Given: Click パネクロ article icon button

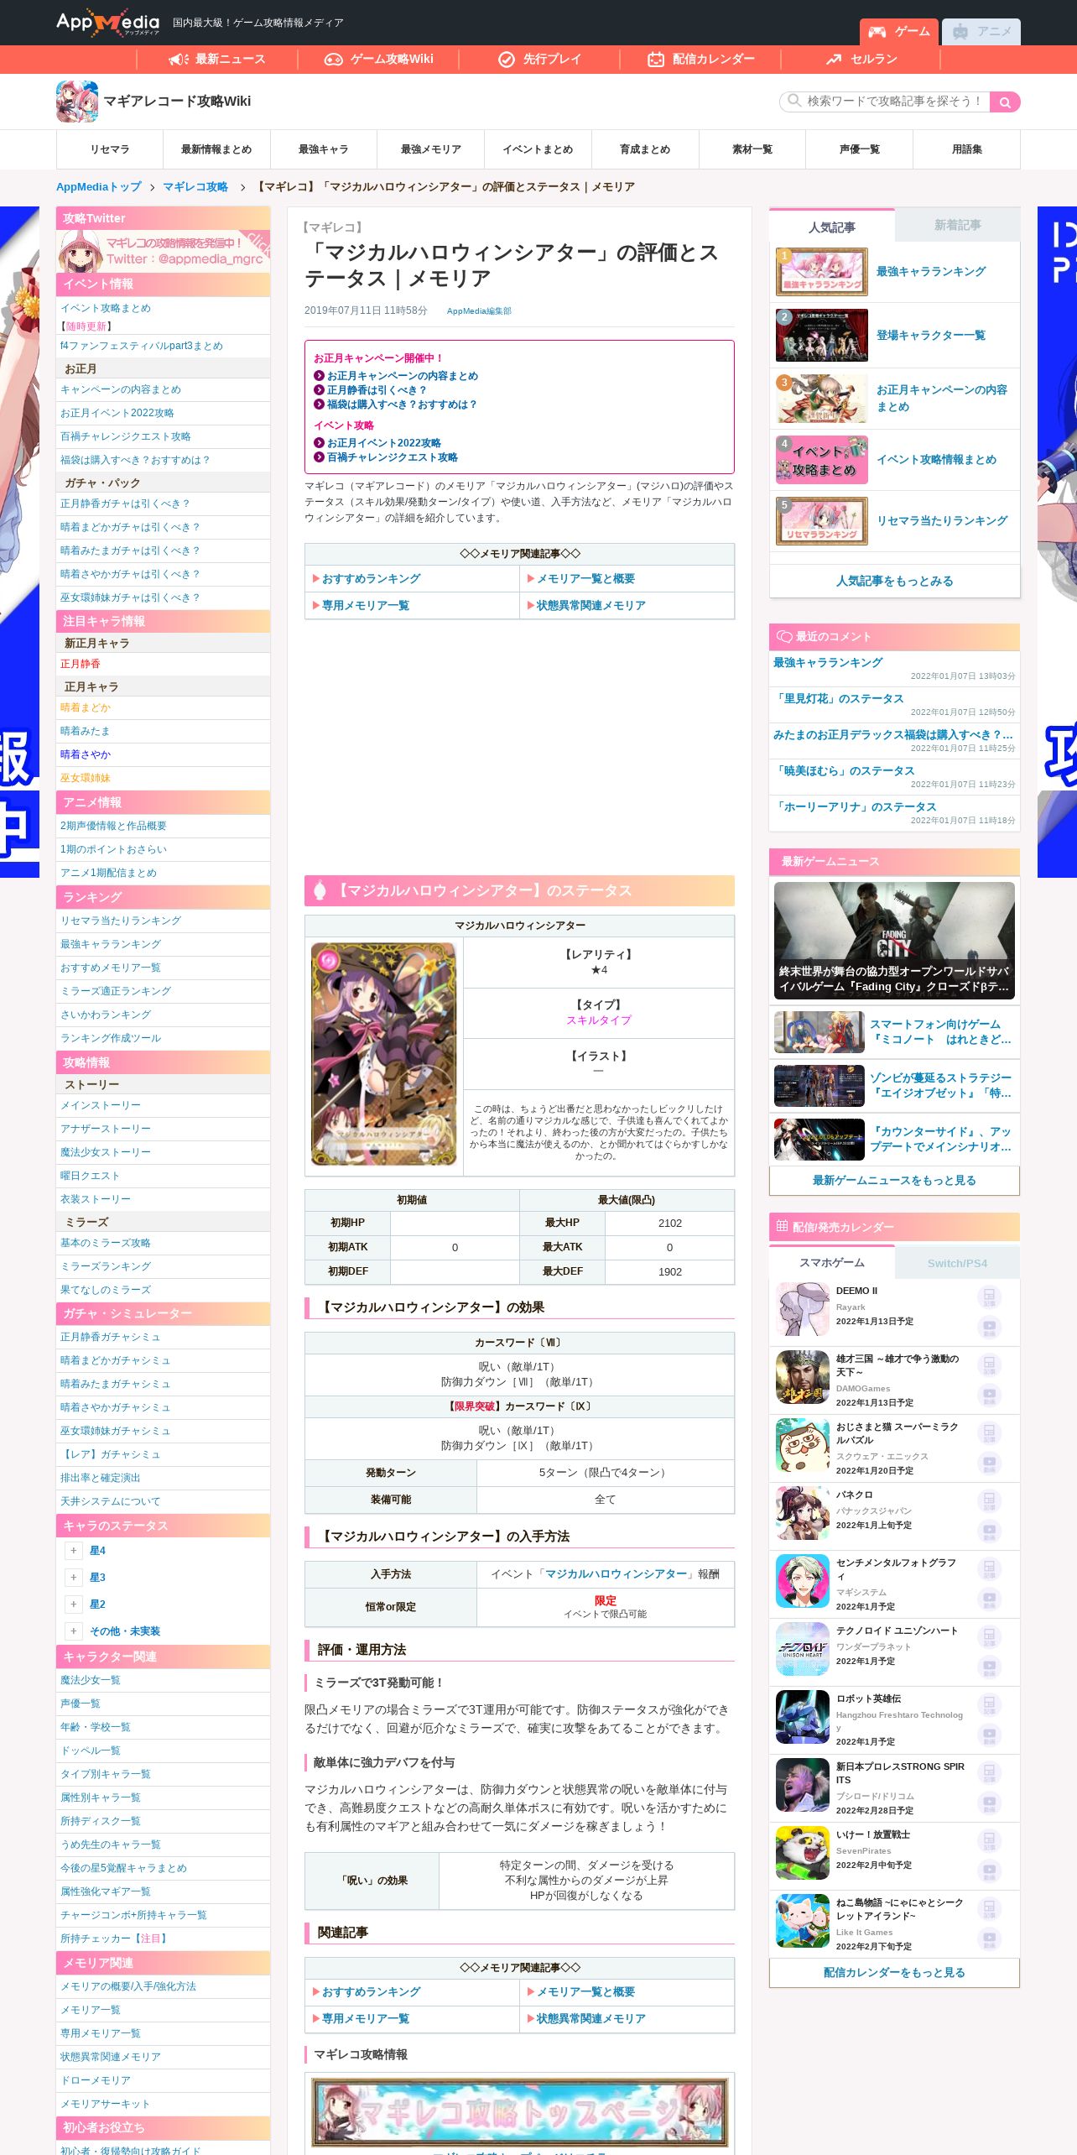Looking at the screenshot, I should (989, 1501).
